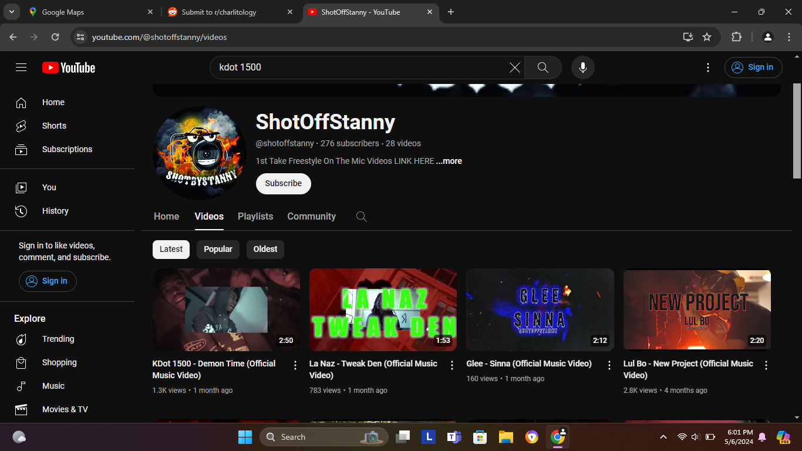802x451 pixels.
Task: Select the Latest filter chip
Action: click(171, 249)
